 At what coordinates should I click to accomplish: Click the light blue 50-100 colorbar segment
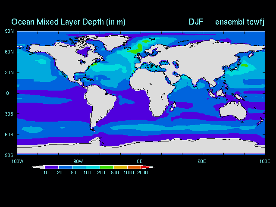(79, 167)
